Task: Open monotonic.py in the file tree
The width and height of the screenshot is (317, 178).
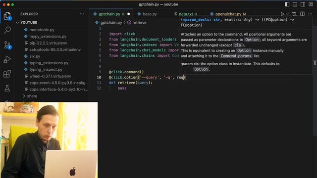Action: click(x=42, y=30)
